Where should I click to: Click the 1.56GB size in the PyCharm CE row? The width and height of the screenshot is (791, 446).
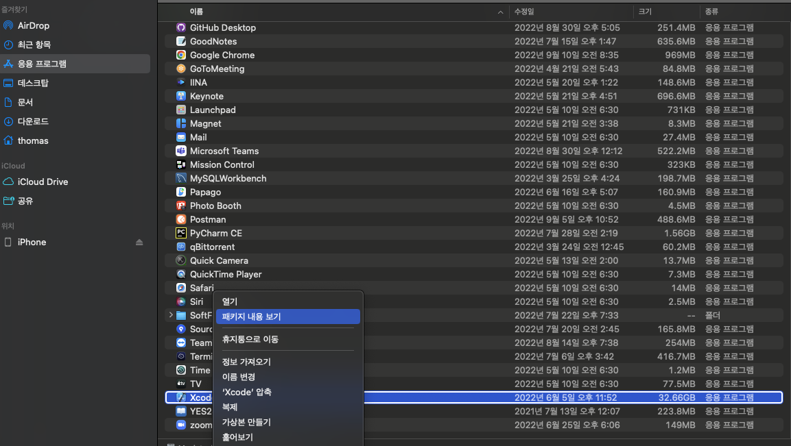(679, 234)
